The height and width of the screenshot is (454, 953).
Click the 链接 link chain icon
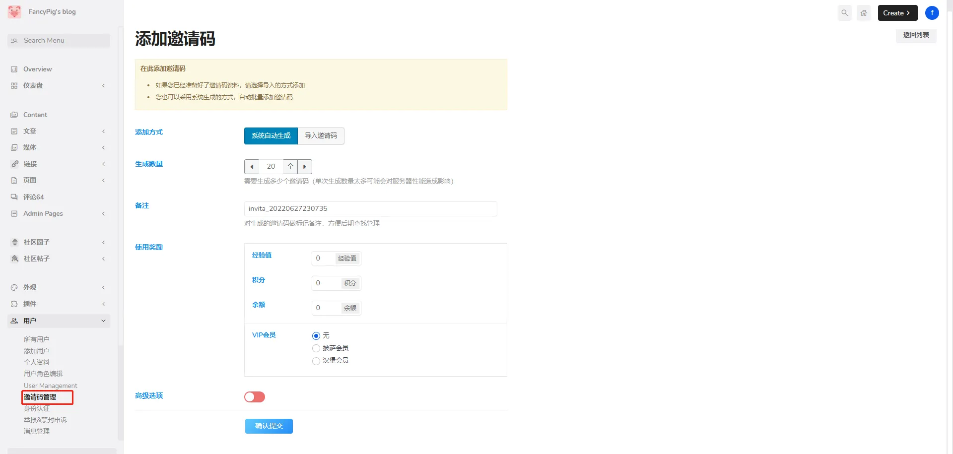14,164
